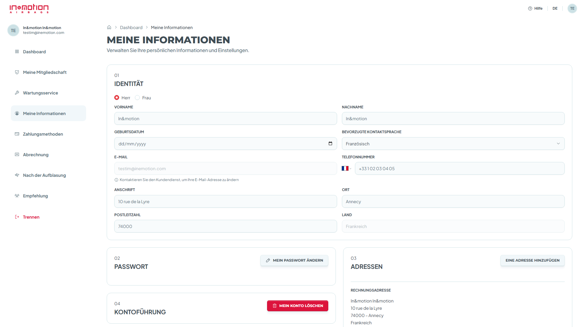Click the airbag icon beside Nach der Aufblasung
The width and height of the screenshot is (582, 327).
click(17, 175)
